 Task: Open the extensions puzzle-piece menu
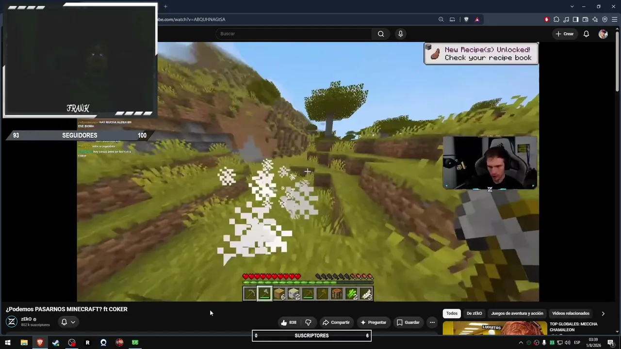point(556,19)
